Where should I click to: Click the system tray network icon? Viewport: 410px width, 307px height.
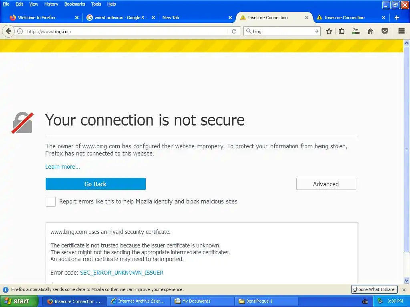pos(380,301)
